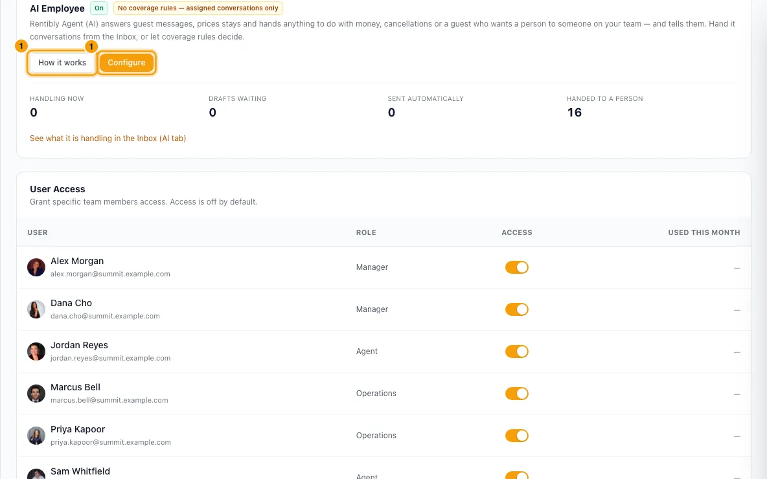Select the name Marcus Bell
The width and height of the screenshot is (767, 479).
75,387
